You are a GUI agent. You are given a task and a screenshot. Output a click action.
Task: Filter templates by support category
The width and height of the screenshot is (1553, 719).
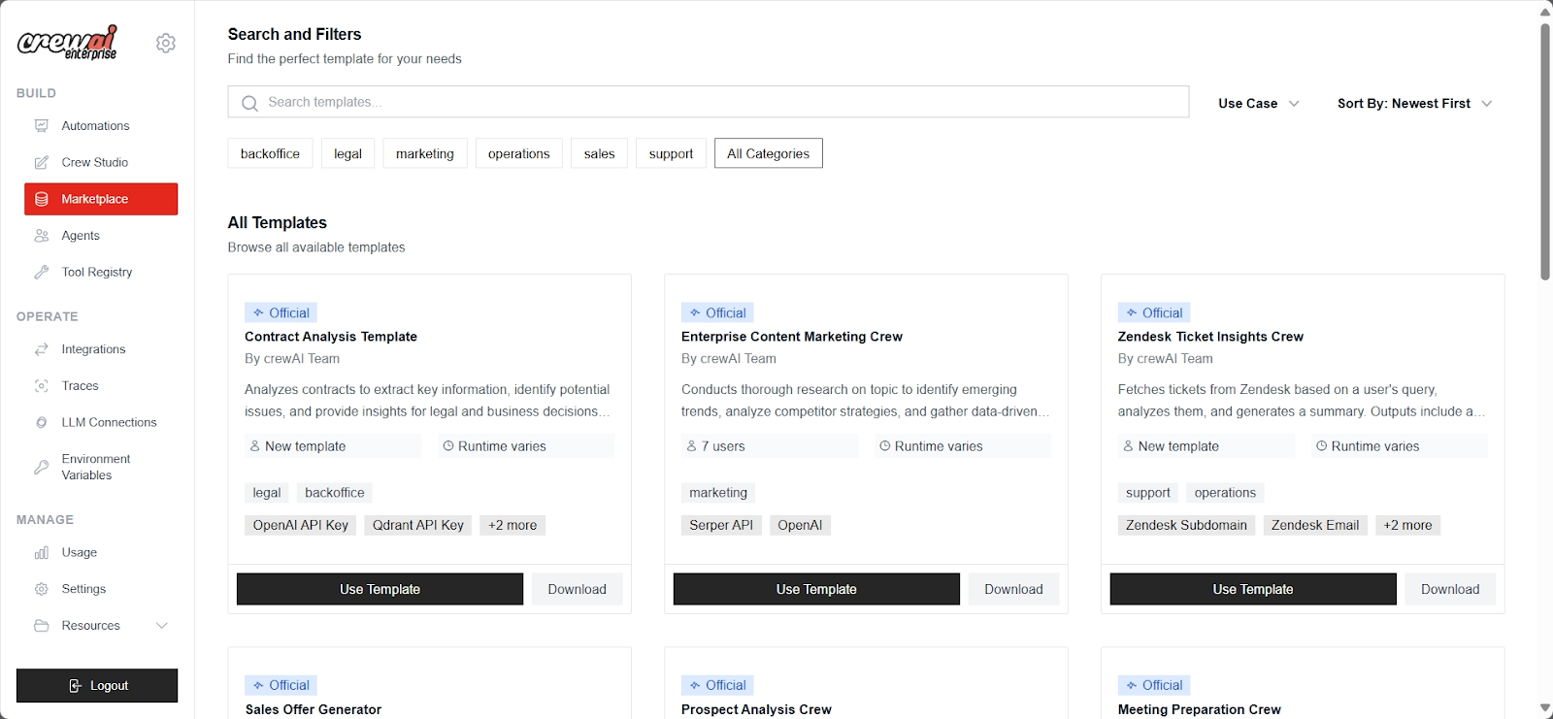(671, 153)
